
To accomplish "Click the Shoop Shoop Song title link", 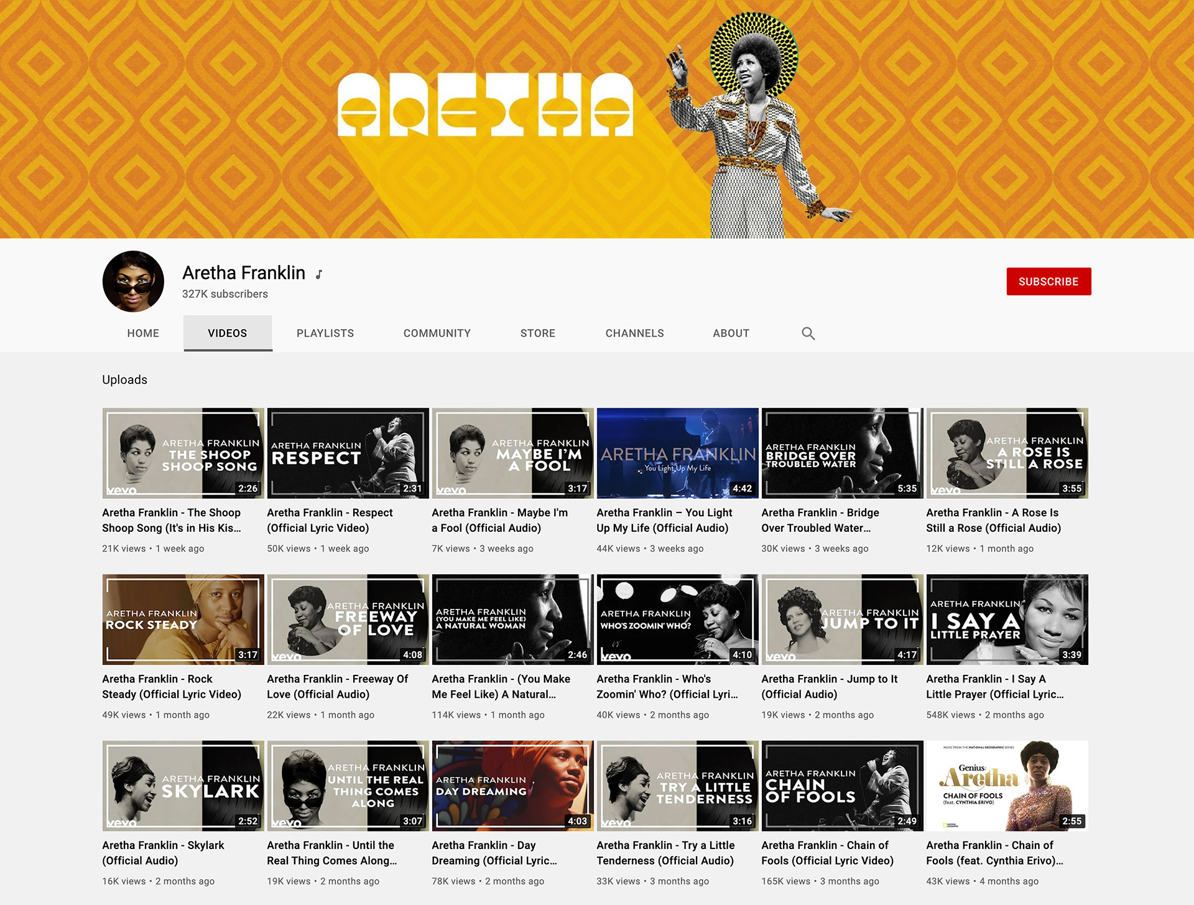I will pos(172,520).
